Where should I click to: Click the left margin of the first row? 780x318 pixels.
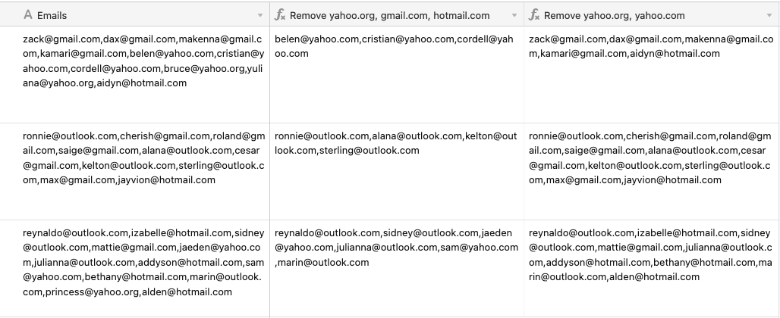(10, 74)
